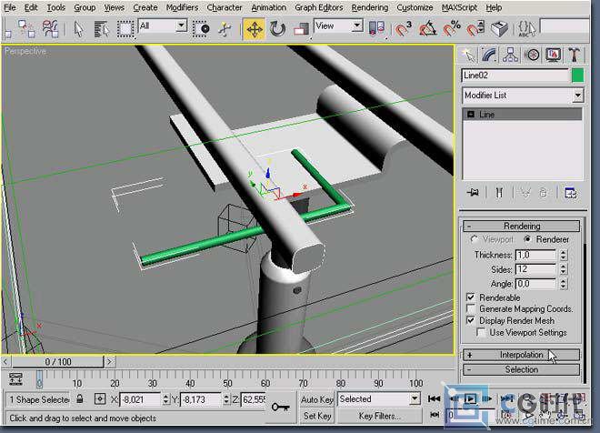
Task: Toggle the Percent Snap icon
Action: point(452,29)
